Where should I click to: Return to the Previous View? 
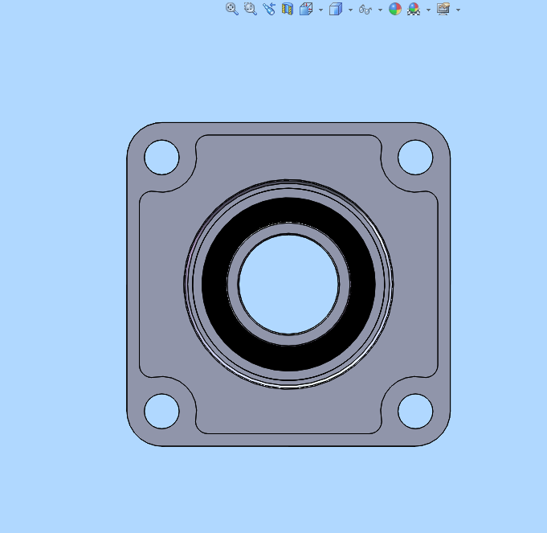[x=269, y=9]
